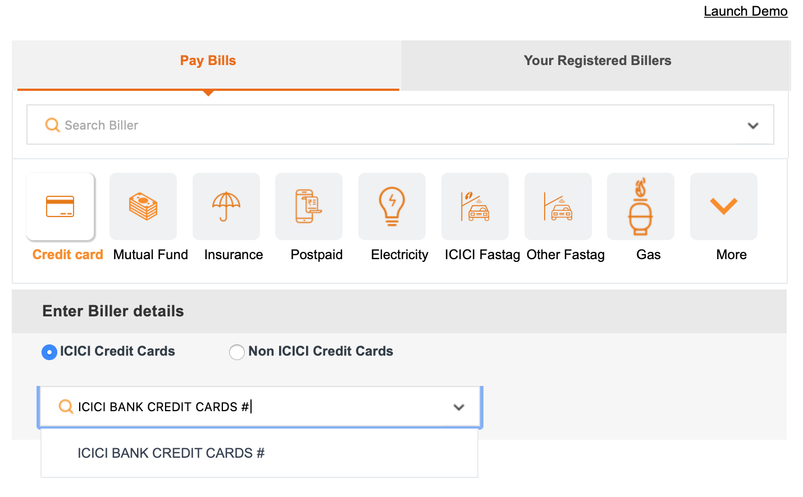Viewport: 803px width, 497px height.
Task: Switch to the Pay Bills tab
Action: pyautogui.click(x=208, y=61)
